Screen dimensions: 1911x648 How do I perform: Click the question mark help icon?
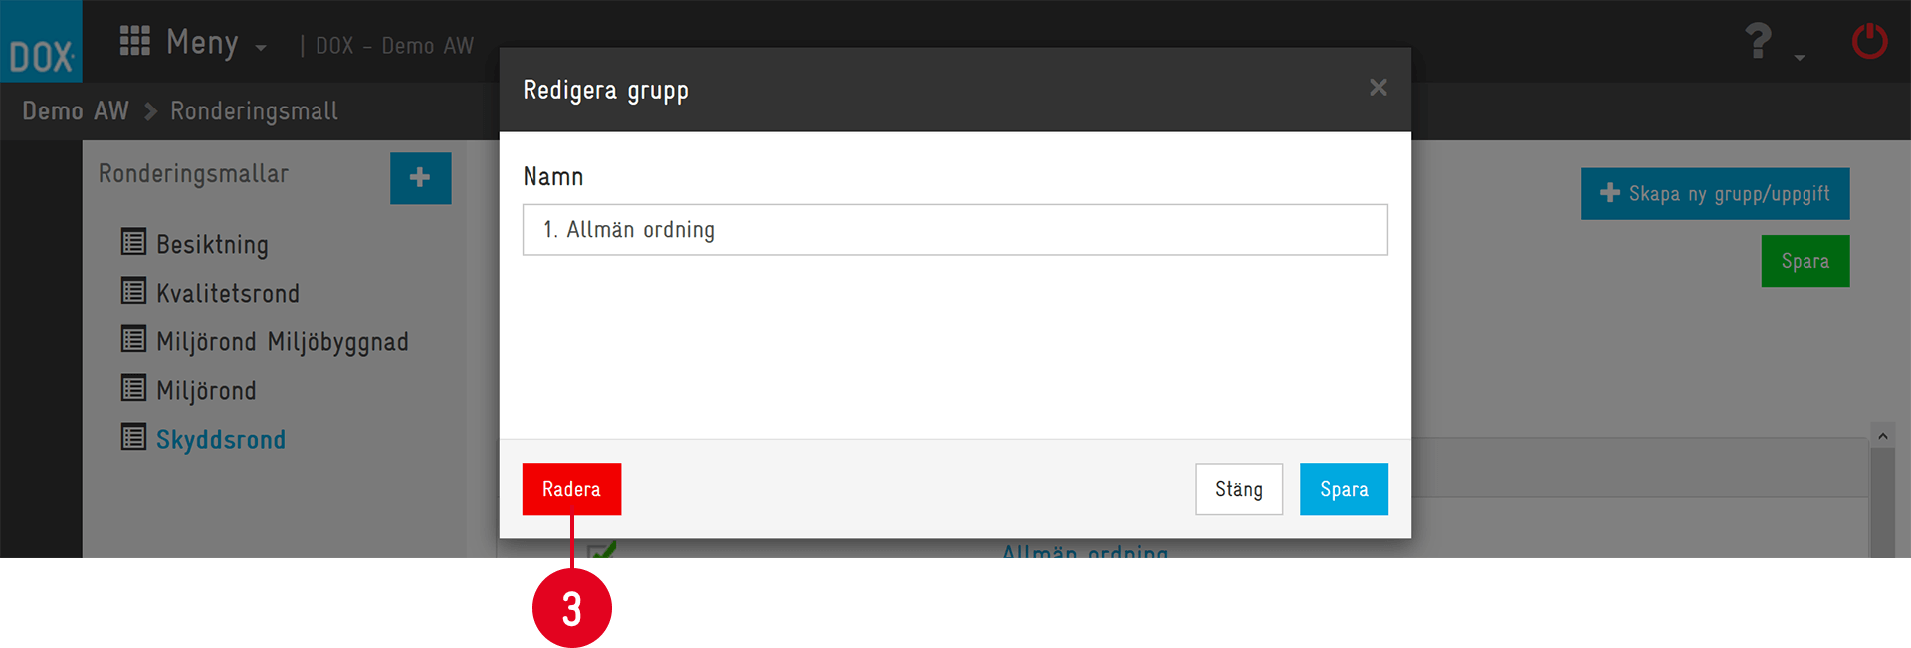click(1759, 41)
